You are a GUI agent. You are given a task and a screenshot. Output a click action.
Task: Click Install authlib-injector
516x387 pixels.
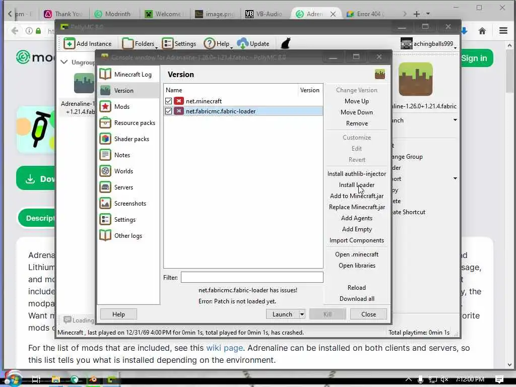point(357,174)
